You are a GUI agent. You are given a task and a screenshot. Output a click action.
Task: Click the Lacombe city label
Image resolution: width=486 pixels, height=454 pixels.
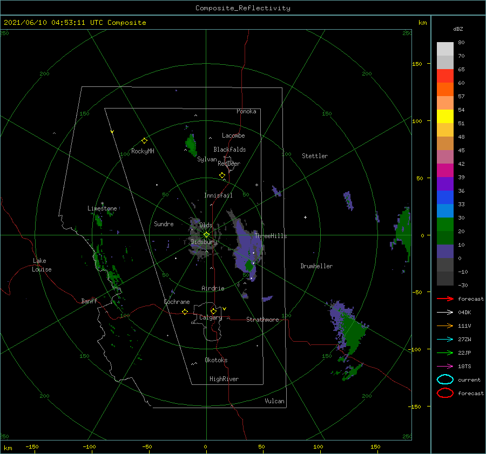[233, 135]
